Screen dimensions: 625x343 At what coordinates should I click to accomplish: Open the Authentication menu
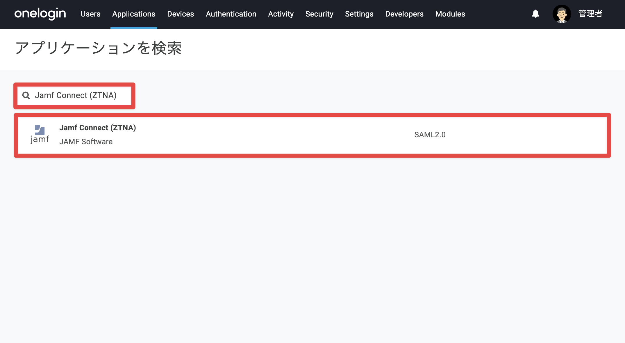coord(231,14)
